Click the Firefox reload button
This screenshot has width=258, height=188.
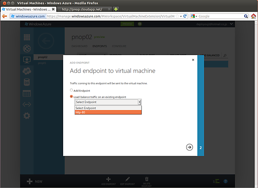(185, 16)
